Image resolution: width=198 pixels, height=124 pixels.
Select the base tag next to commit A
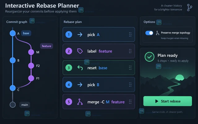tap(26, 33)
